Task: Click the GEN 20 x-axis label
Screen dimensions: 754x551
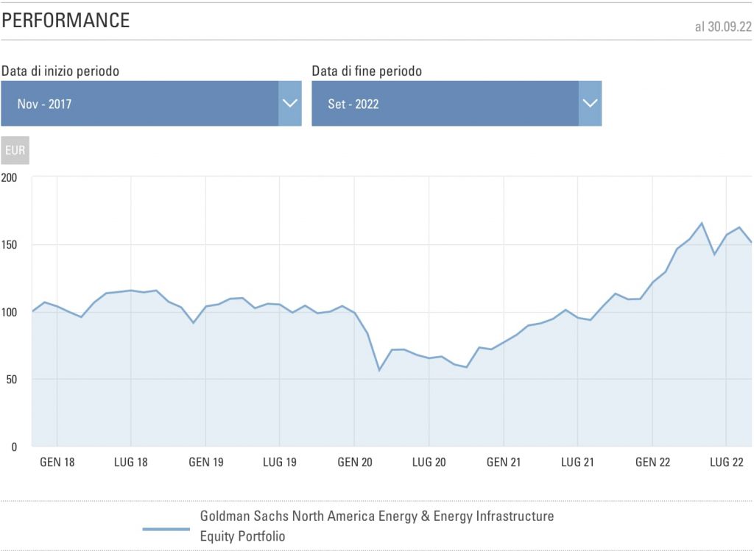Action: [354, 462]
